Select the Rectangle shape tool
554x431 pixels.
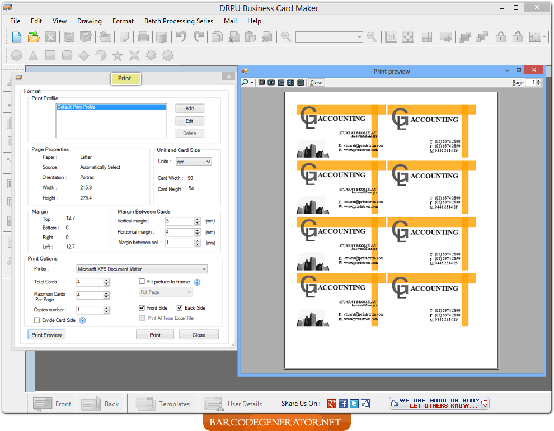(50, 55)
